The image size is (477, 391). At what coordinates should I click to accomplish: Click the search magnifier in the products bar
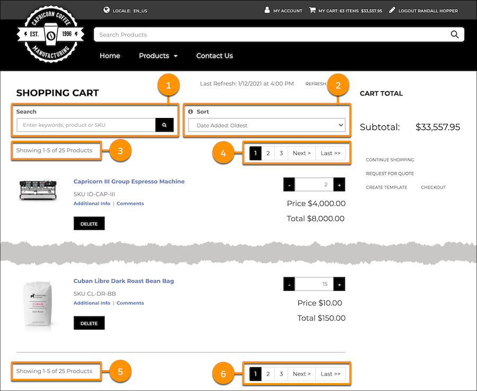pyautogui.click(x=455, y=34)
